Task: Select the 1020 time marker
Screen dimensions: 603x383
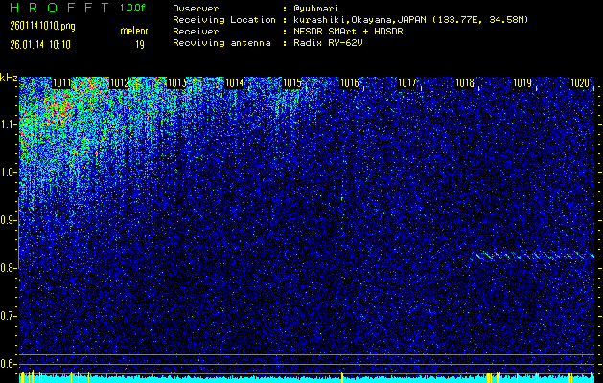Action: click(579, 83)
